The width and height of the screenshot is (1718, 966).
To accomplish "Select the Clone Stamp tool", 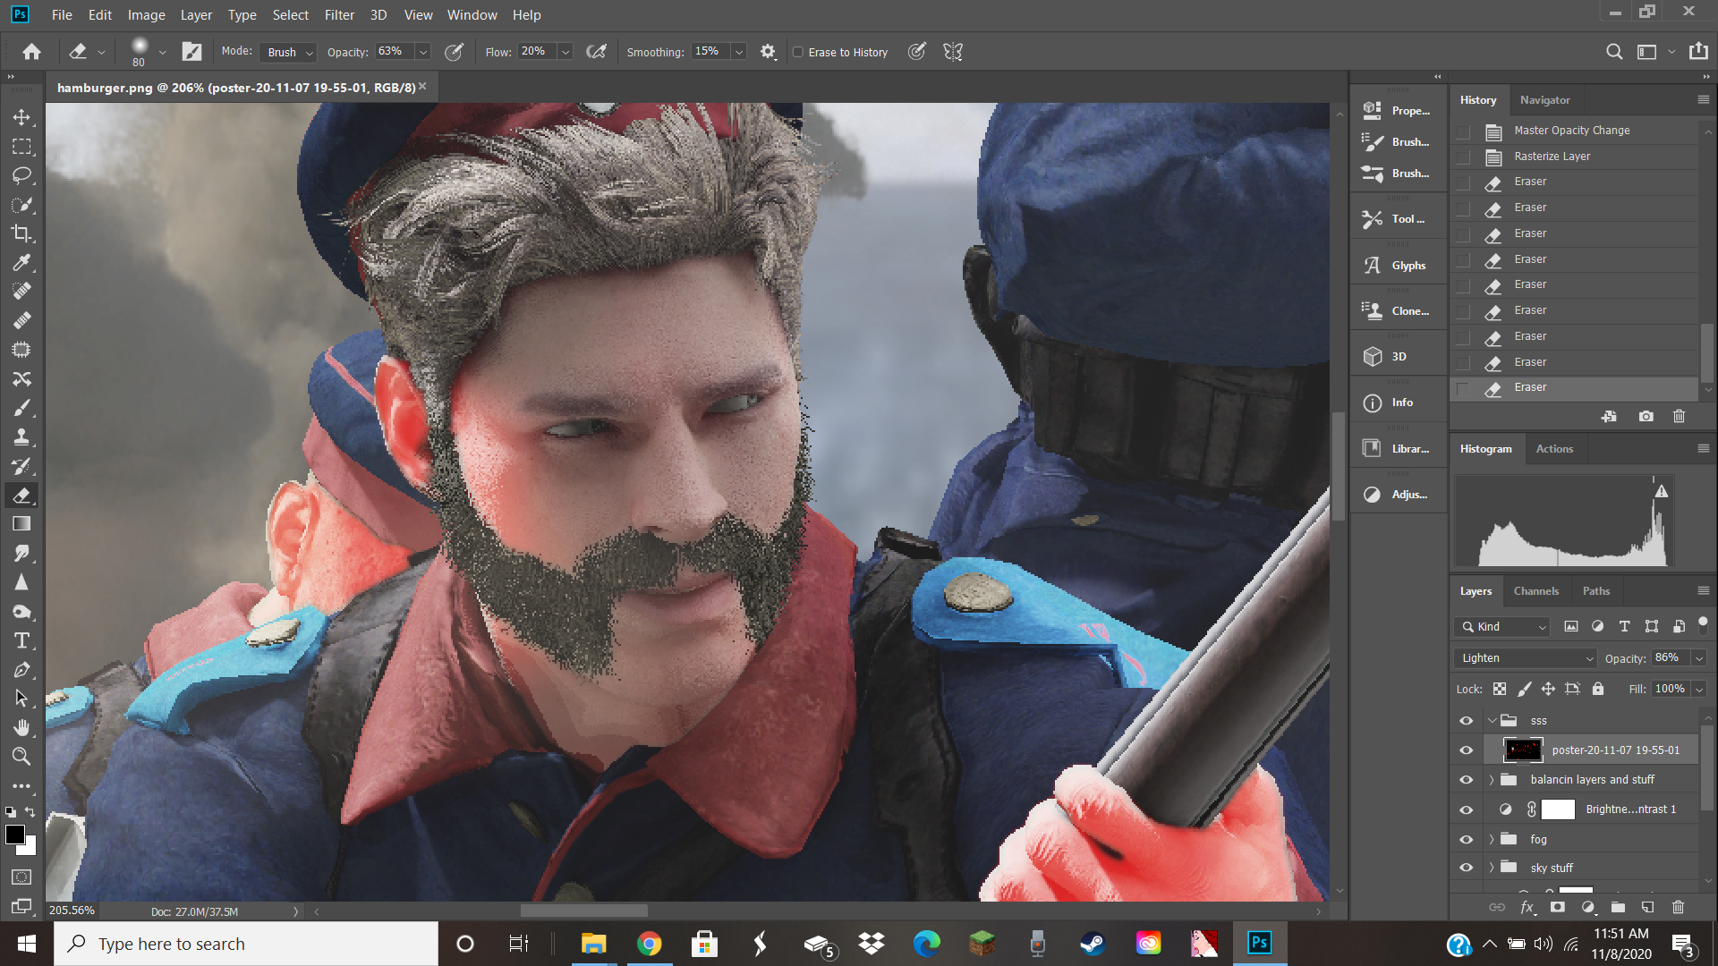I will [21, 437].
